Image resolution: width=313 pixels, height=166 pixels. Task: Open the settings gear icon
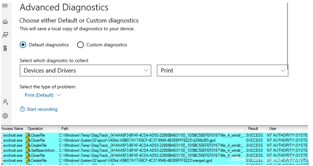pos(5,116)
